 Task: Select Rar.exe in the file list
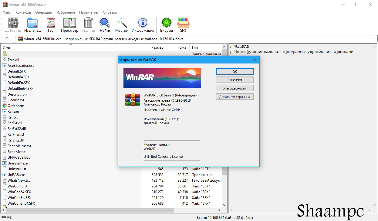pos(14,111)
